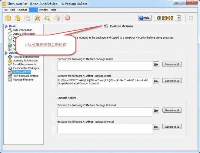Click the magnifier inspect toolbar icon

[x=47, y=18]
